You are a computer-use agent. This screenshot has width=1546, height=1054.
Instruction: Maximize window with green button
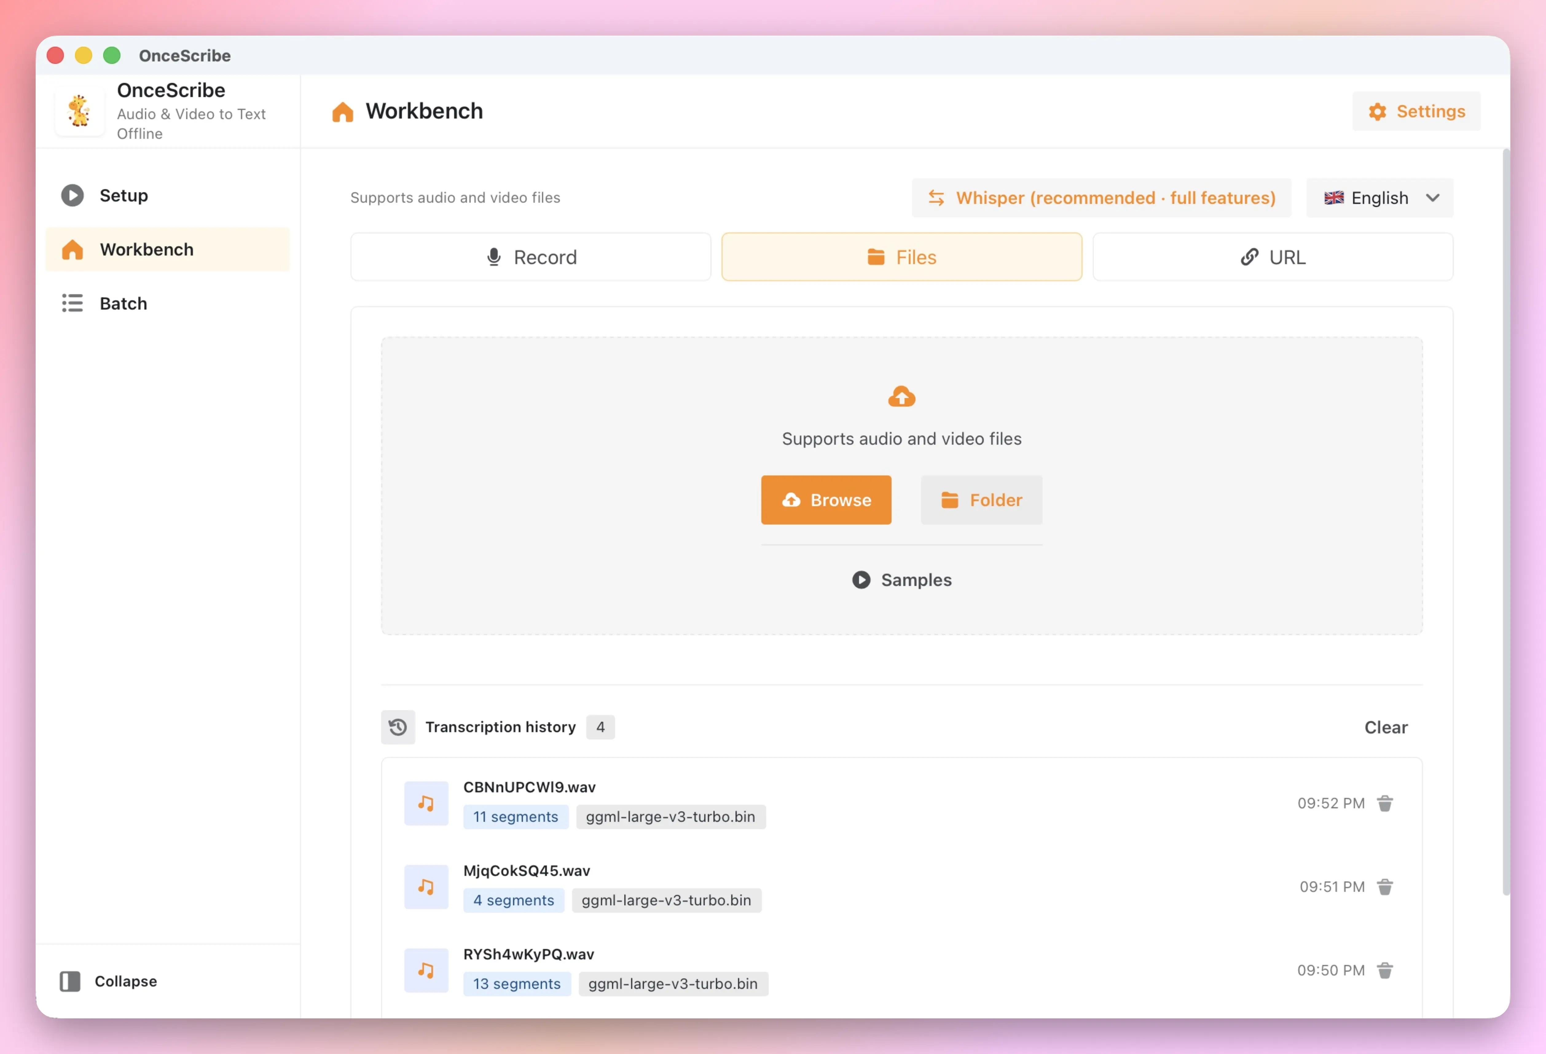tap(112, 55)
